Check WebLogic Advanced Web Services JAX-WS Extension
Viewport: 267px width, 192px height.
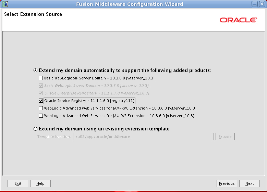[41, 116]
